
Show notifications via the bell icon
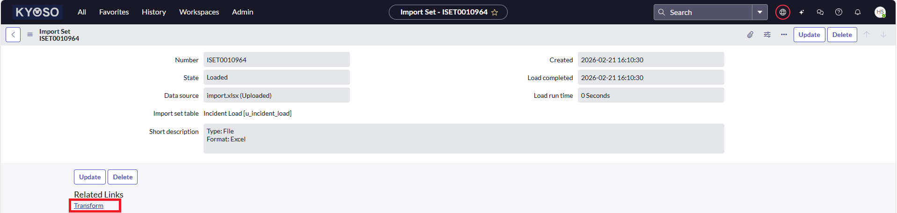coord(858,12)
